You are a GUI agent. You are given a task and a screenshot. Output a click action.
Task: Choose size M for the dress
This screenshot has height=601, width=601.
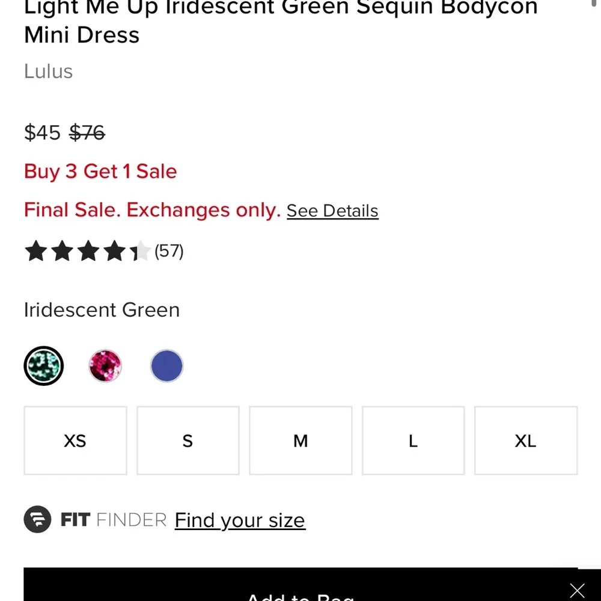click(300, 441)
